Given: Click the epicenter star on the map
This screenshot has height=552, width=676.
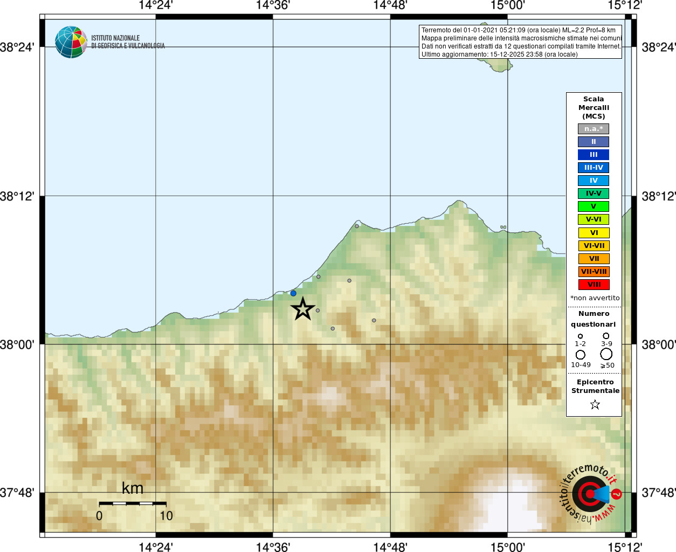Looking at the screenshot, I should [303, 309].
